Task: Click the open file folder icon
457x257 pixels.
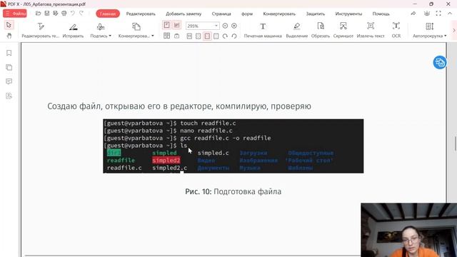Action: point(38,14)
